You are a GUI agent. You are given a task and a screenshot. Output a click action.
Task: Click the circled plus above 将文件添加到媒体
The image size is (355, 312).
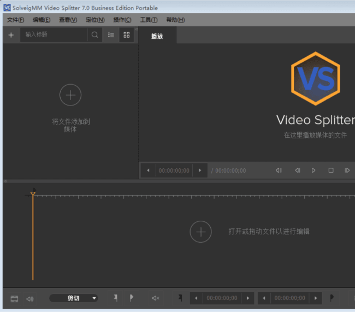pos(70,95)
